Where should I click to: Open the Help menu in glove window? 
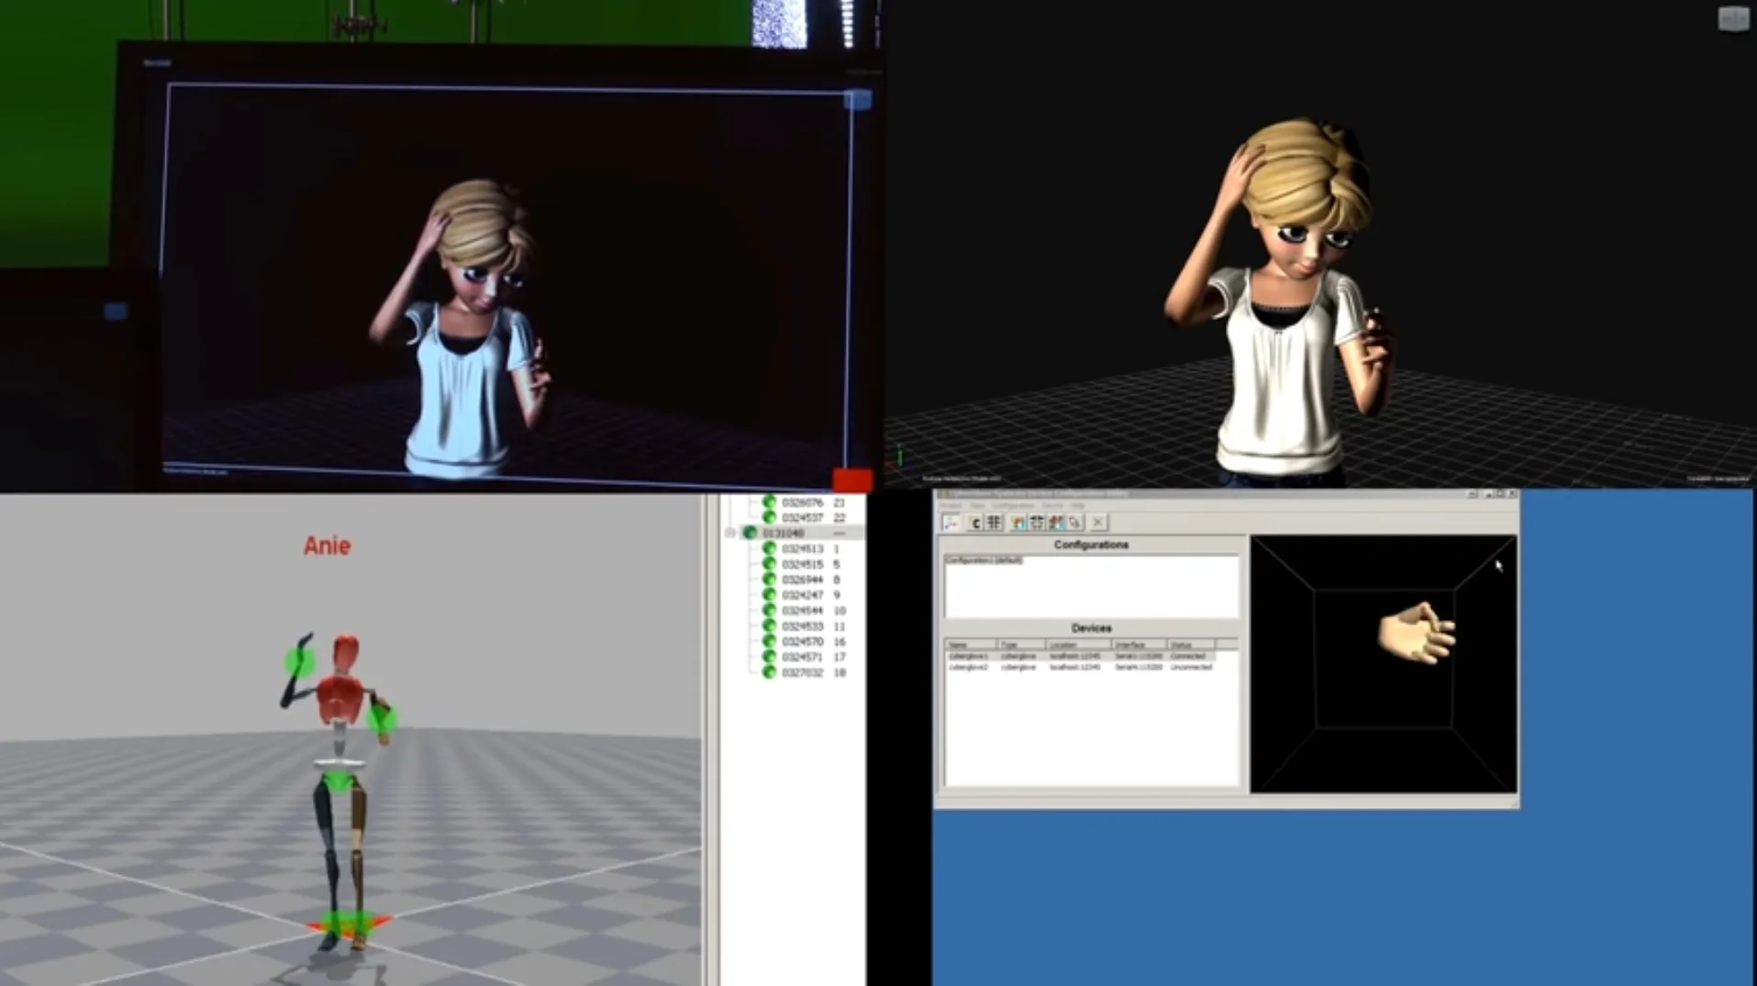click(x=1078, y=505)
